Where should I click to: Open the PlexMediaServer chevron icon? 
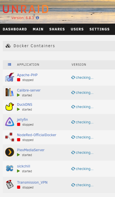(x=10, y=152)
